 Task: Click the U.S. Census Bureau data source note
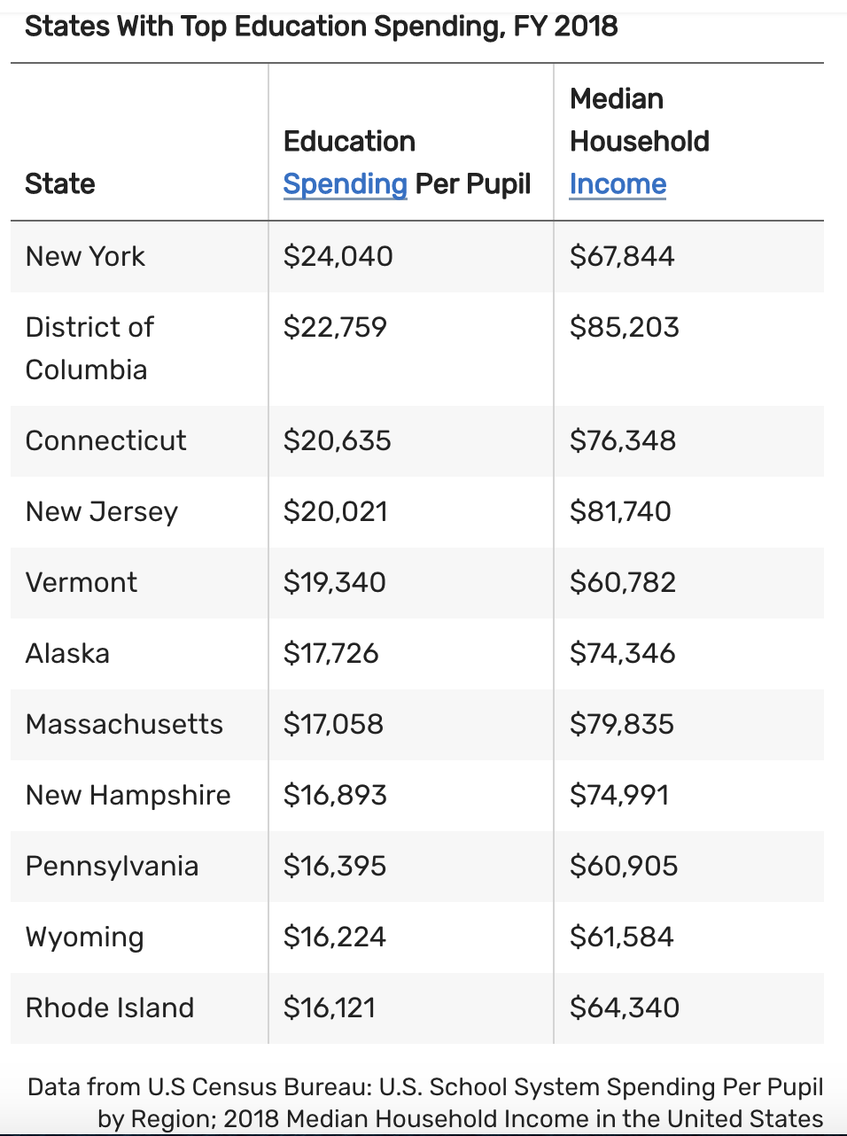(425, 1102)
